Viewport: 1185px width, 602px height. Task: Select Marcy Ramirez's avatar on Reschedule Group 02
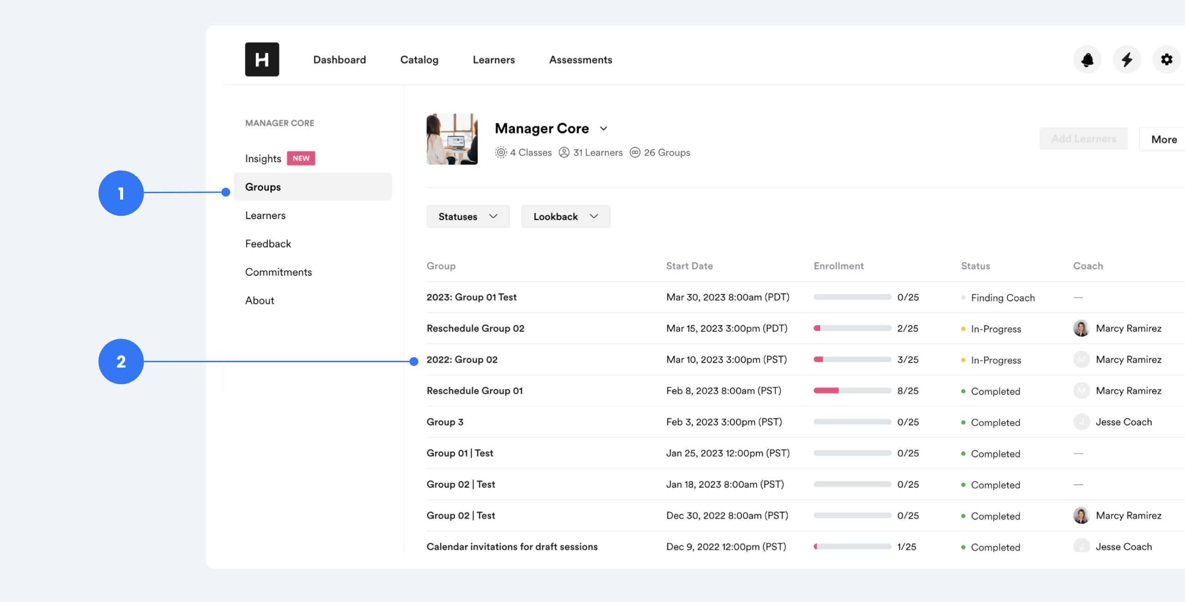pyautogui.click(x=1082, y=328)
